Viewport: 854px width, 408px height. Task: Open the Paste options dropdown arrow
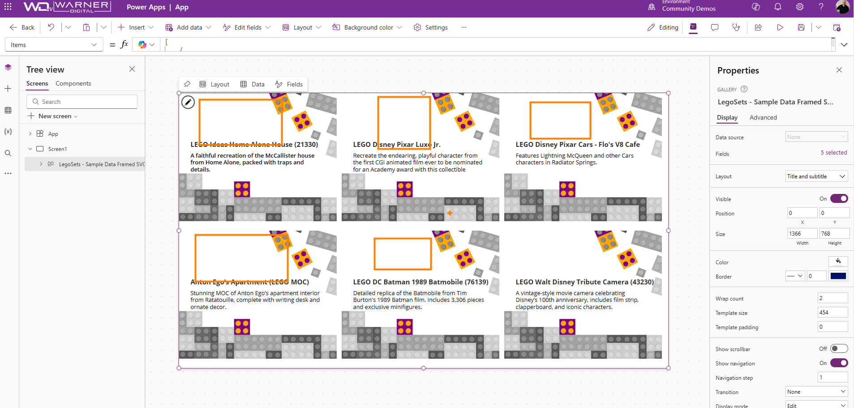coord(103,27)
